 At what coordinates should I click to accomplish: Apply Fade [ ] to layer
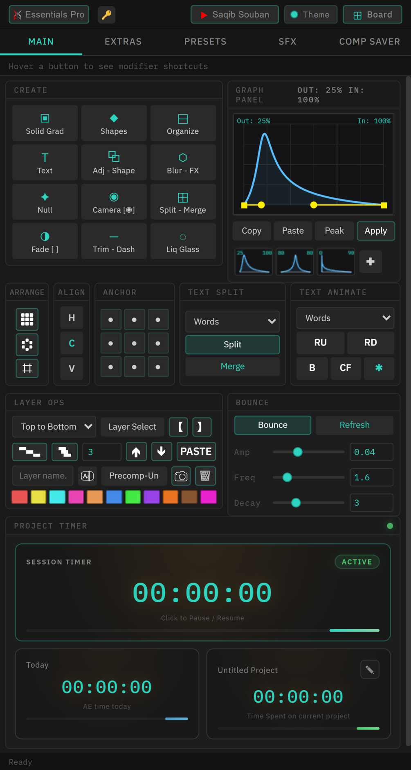click(45, 241)
